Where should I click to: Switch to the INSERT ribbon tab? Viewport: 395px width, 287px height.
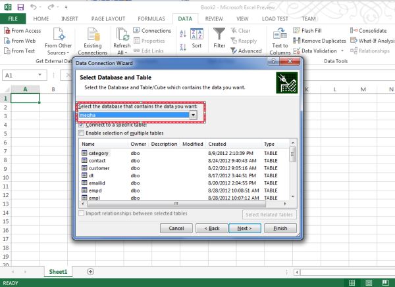coord(70,19)
